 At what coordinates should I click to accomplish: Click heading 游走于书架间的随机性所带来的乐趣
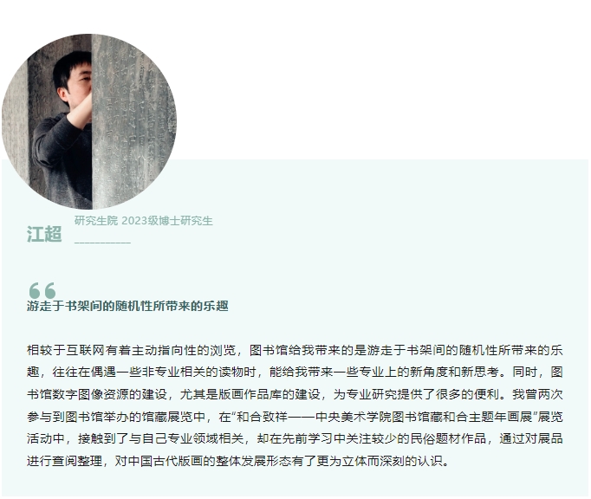(x=127, y=306)
